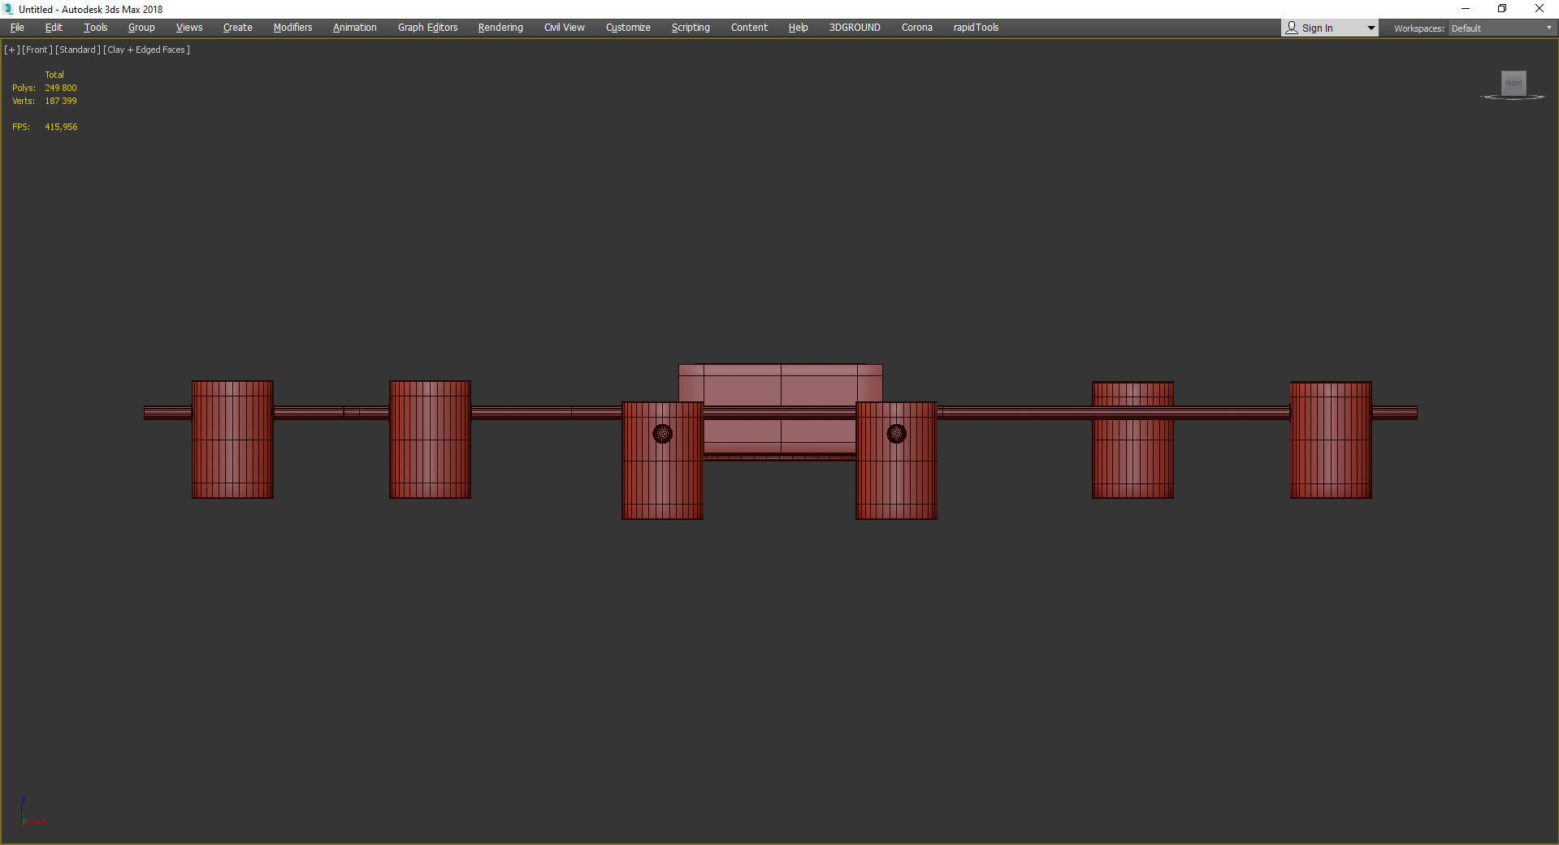Open the Graph Editors menu
This screenshot has width=1559, height=845.
click(428, 28)
